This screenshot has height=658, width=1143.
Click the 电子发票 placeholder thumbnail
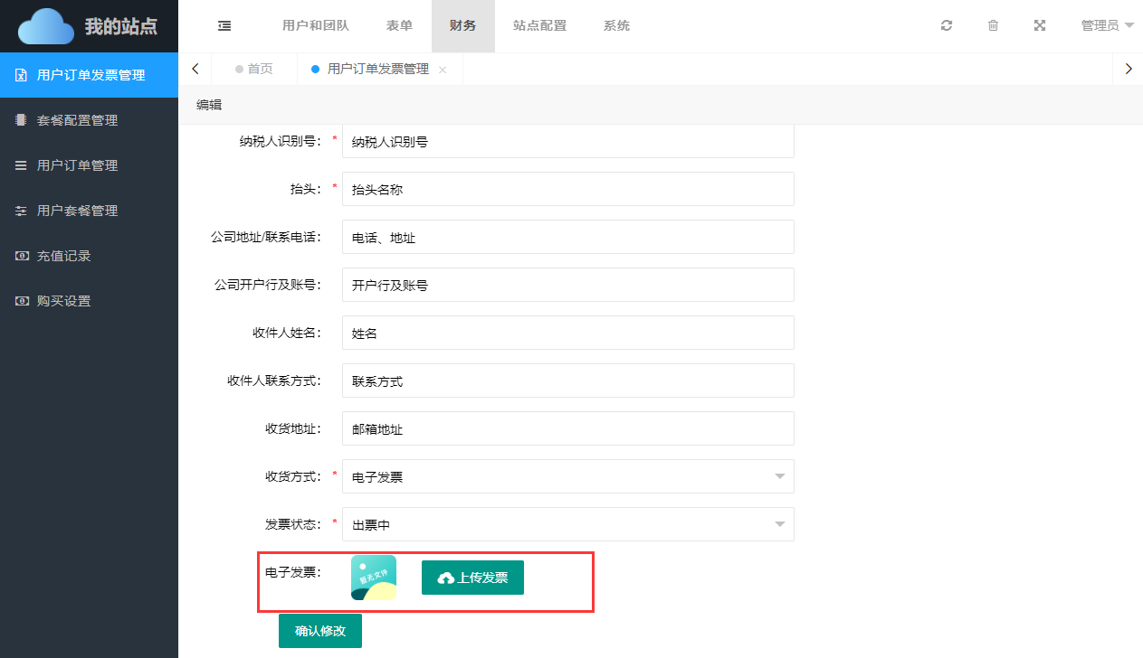(x=374, y=578)
